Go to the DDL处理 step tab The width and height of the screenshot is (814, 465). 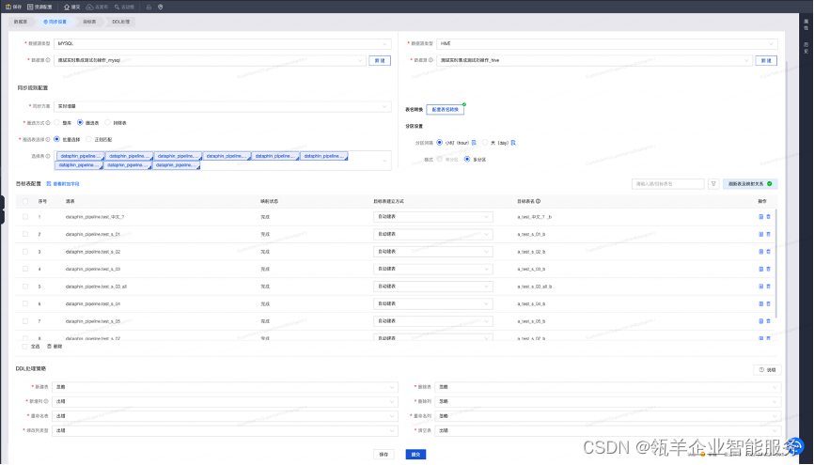coord(121,22)
